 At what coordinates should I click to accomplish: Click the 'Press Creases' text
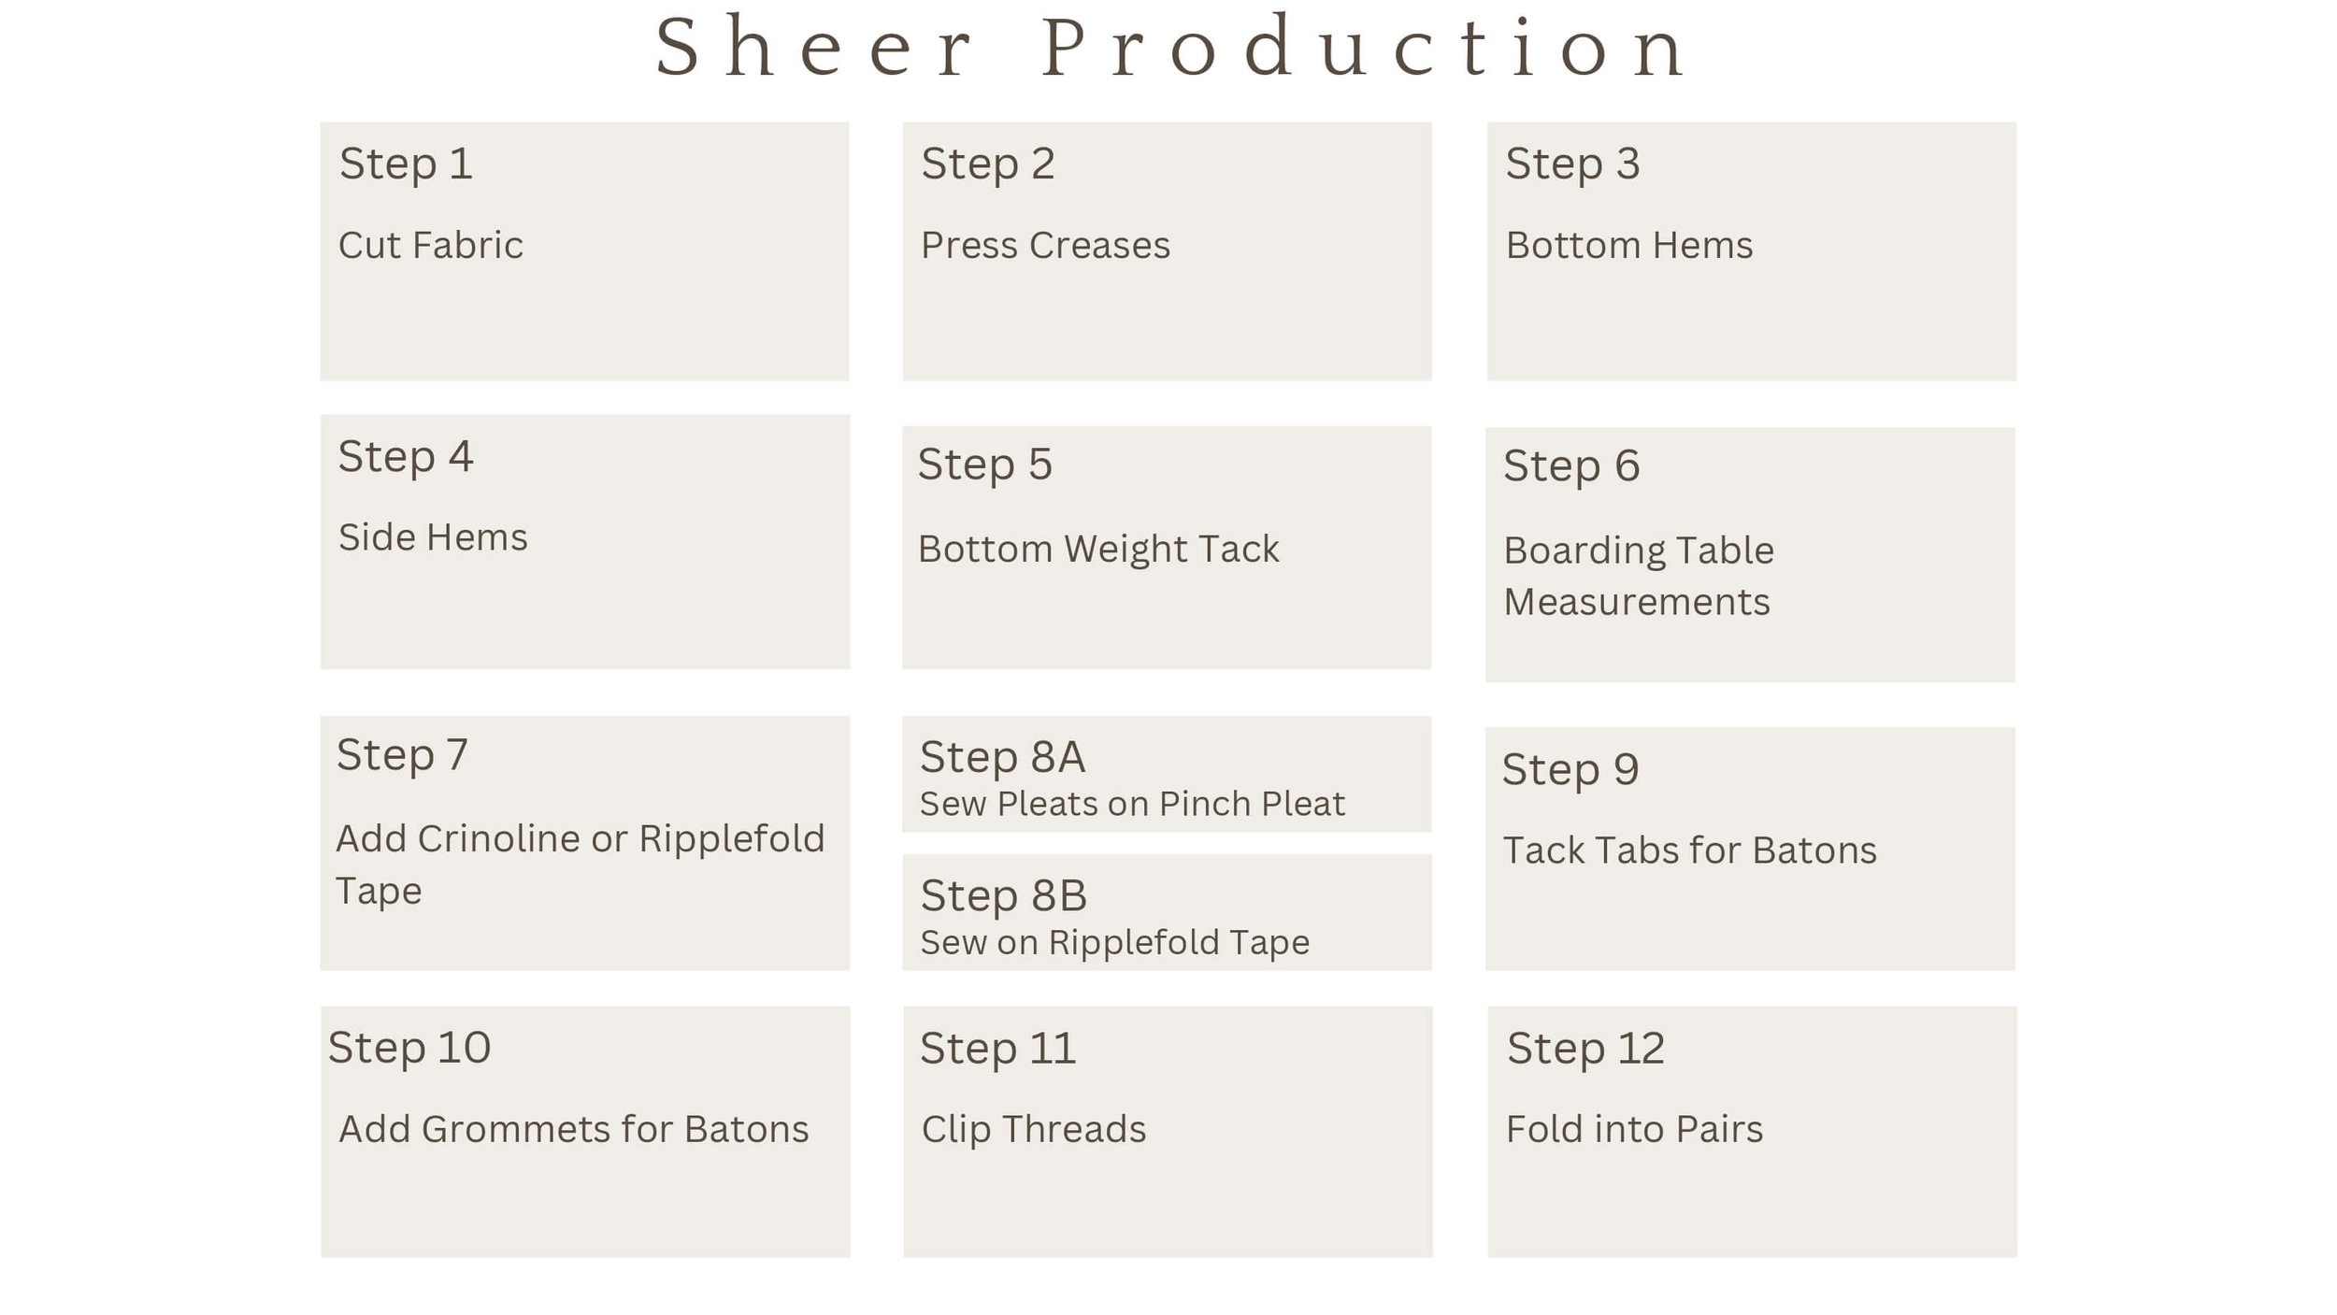(1045, 245)
